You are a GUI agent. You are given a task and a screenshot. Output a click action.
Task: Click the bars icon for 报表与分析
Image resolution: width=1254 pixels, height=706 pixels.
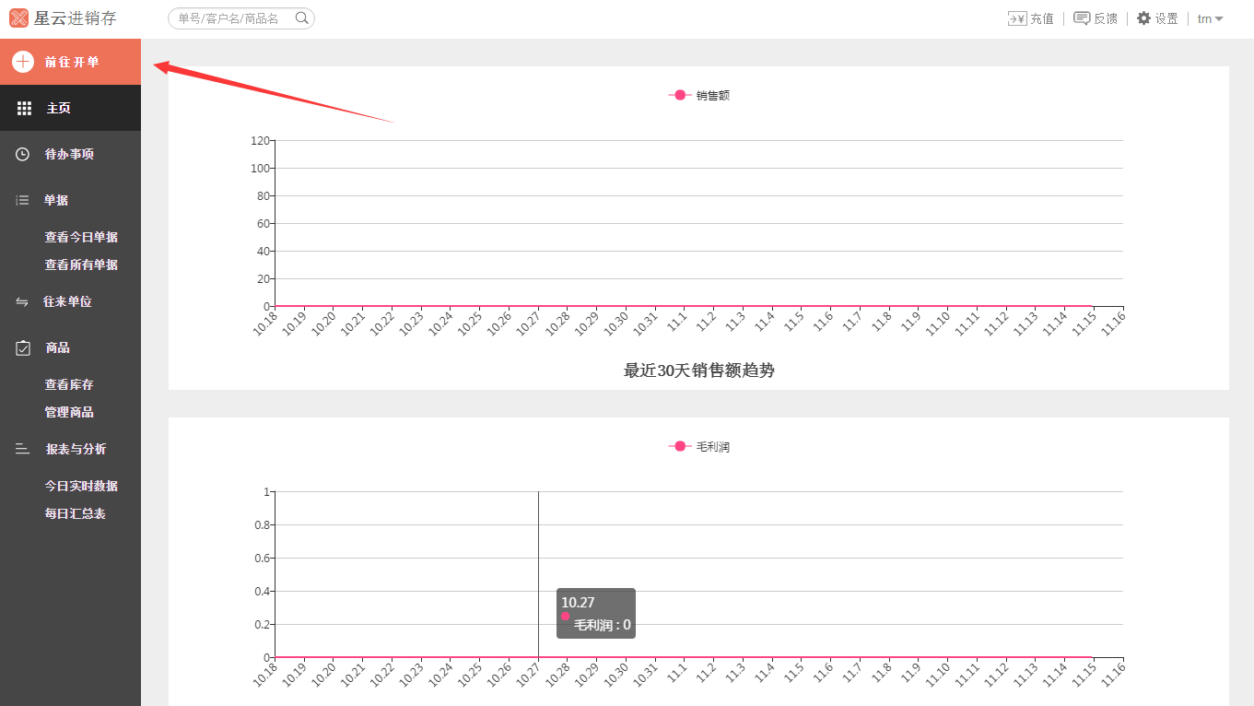[x=23, y=450]
